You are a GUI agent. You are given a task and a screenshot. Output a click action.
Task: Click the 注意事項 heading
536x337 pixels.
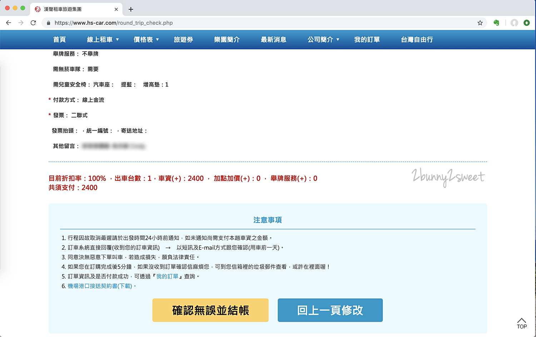(x=268, y=220)
